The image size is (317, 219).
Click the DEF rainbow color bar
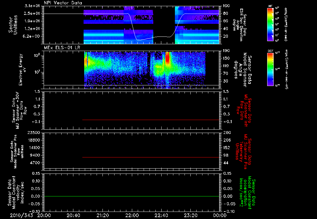[x=271, y=69]
